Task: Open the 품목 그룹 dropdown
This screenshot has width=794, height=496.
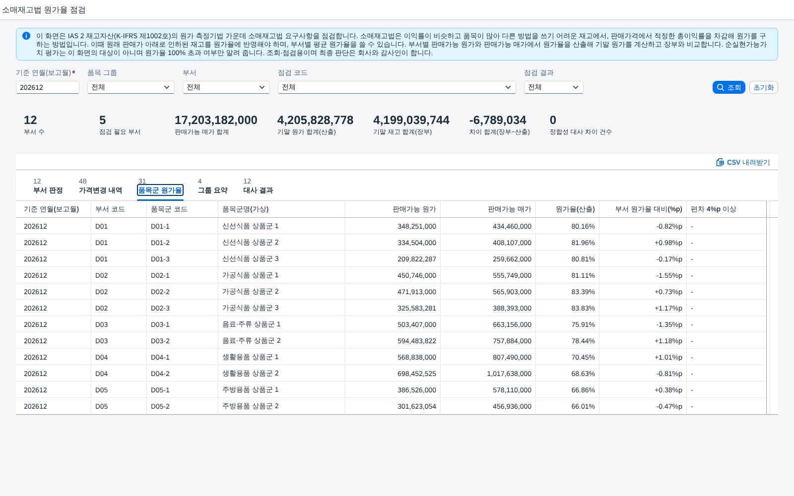Action: (131, 87)
